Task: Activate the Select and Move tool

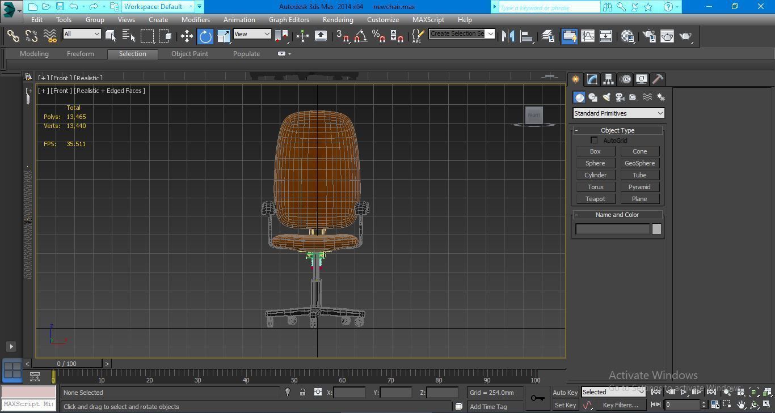Action: (x=187, y=36)
